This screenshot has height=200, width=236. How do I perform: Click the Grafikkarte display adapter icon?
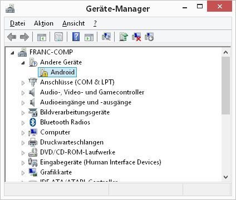[33, 172]
